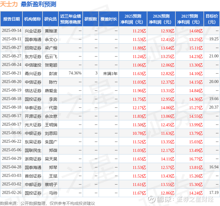Select researcher 王斌
The height and width of the screenshot is (206, 220).
pyautogui.click(x=53, y=176)
